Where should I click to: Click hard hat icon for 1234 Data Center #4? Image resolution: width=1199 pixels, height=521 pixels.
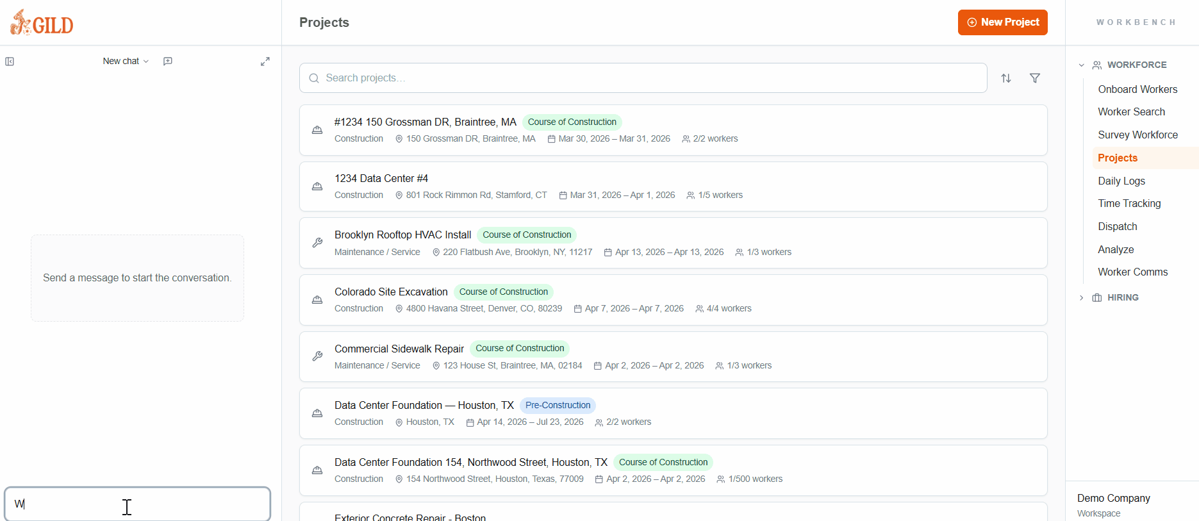(x=317, y=186)
